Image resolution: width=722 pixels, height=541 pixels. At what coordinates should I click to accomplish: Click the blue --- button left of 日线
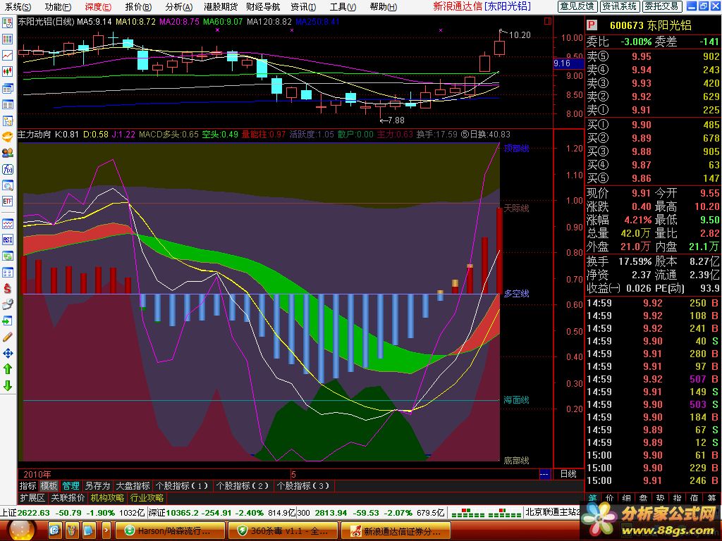pos(545,474)
